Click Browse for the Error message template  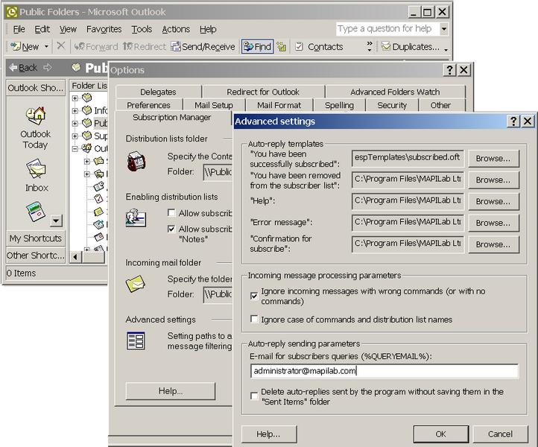493,223
